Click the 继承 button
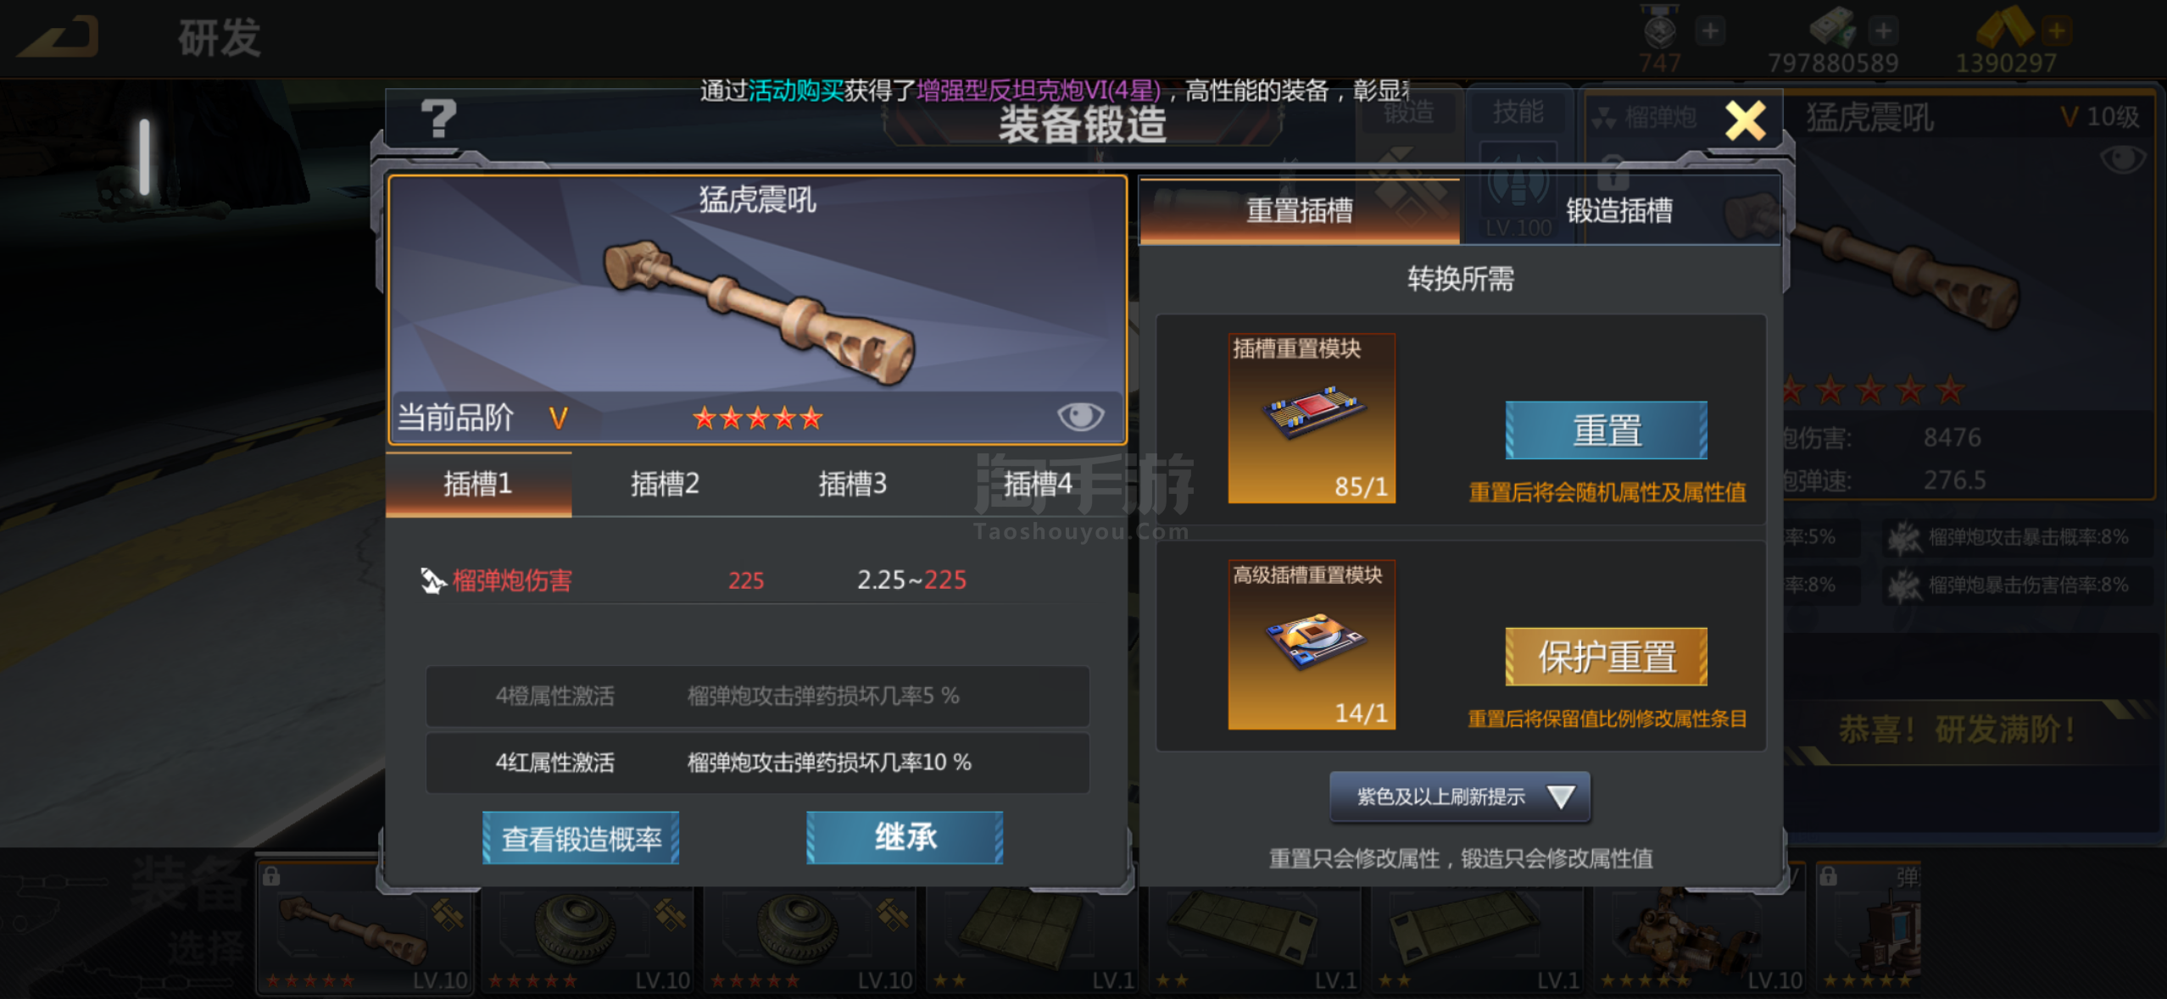2167x999 pixels. pyautogui.click(x=905, y=838)
